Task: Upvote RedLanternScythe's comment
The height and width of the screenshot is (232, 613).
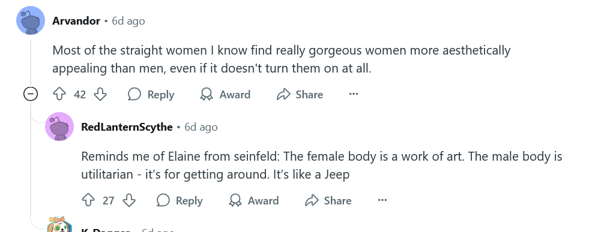Action: 88,200
